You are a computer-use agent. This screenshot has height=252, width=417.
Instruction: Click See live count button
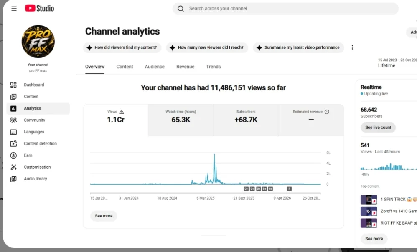tap(378, 127)
